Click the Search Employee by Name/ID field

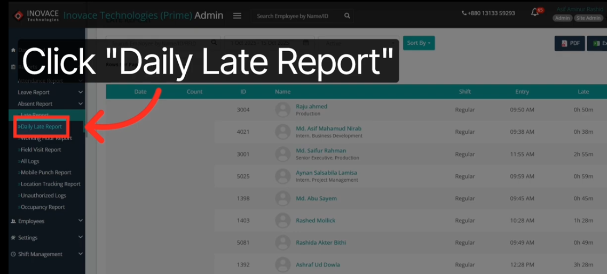click(x=302, y=16)
